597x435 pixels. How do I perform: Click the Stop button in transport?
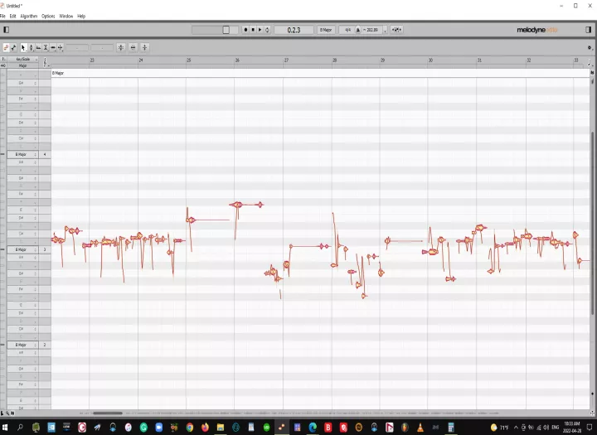(253, 30)
